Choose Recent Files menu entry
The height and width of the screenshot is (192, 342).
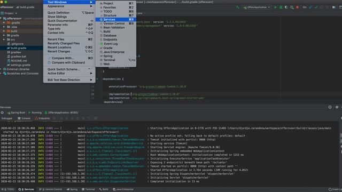[x=69, y=39]
